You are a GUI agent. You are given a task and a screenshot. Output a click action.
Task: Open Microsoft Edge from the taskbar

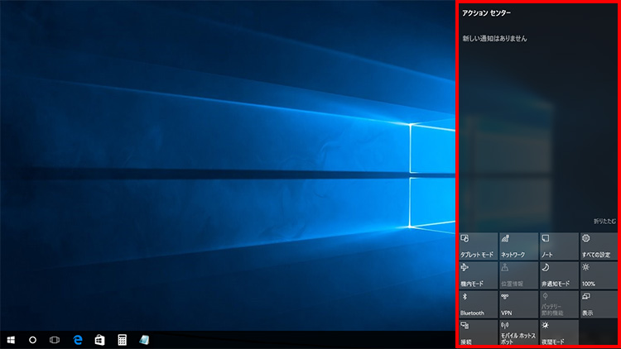(x=78, y=339)
